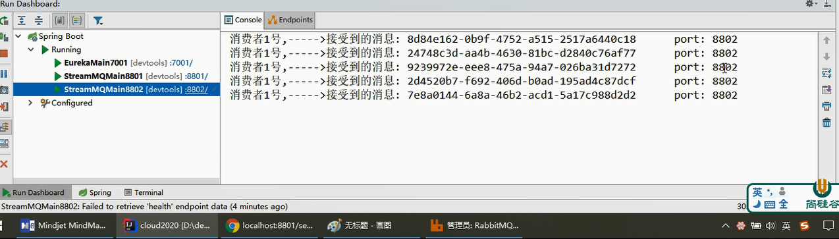The height and width of the screenshot is (239, 839).
Task: Click the Pause program icon
Action: click(3, 74)
